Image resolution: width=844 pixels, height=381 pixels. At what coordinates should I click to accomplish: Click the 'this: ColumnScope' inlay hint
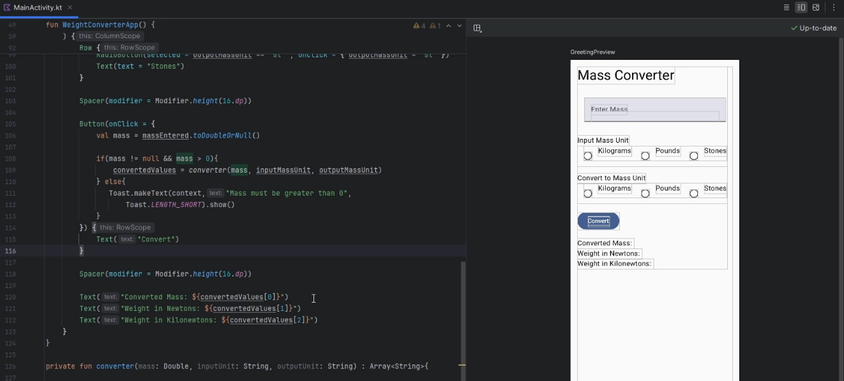[109, 36]
